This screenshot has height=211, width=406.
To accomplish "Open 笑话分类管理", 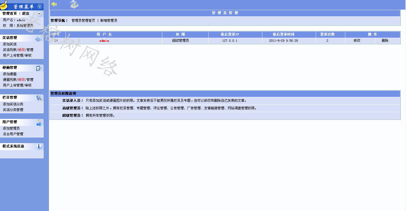I will point(13,110).
